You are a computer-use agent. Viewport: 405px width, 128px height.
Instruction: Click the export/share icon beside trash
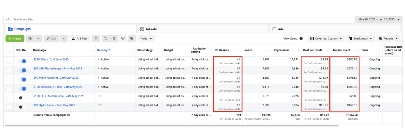click(123, 39)
